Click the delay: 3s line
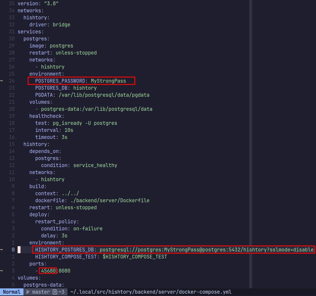This screenshot has width=316, height=296. click(x=54, y=236)
